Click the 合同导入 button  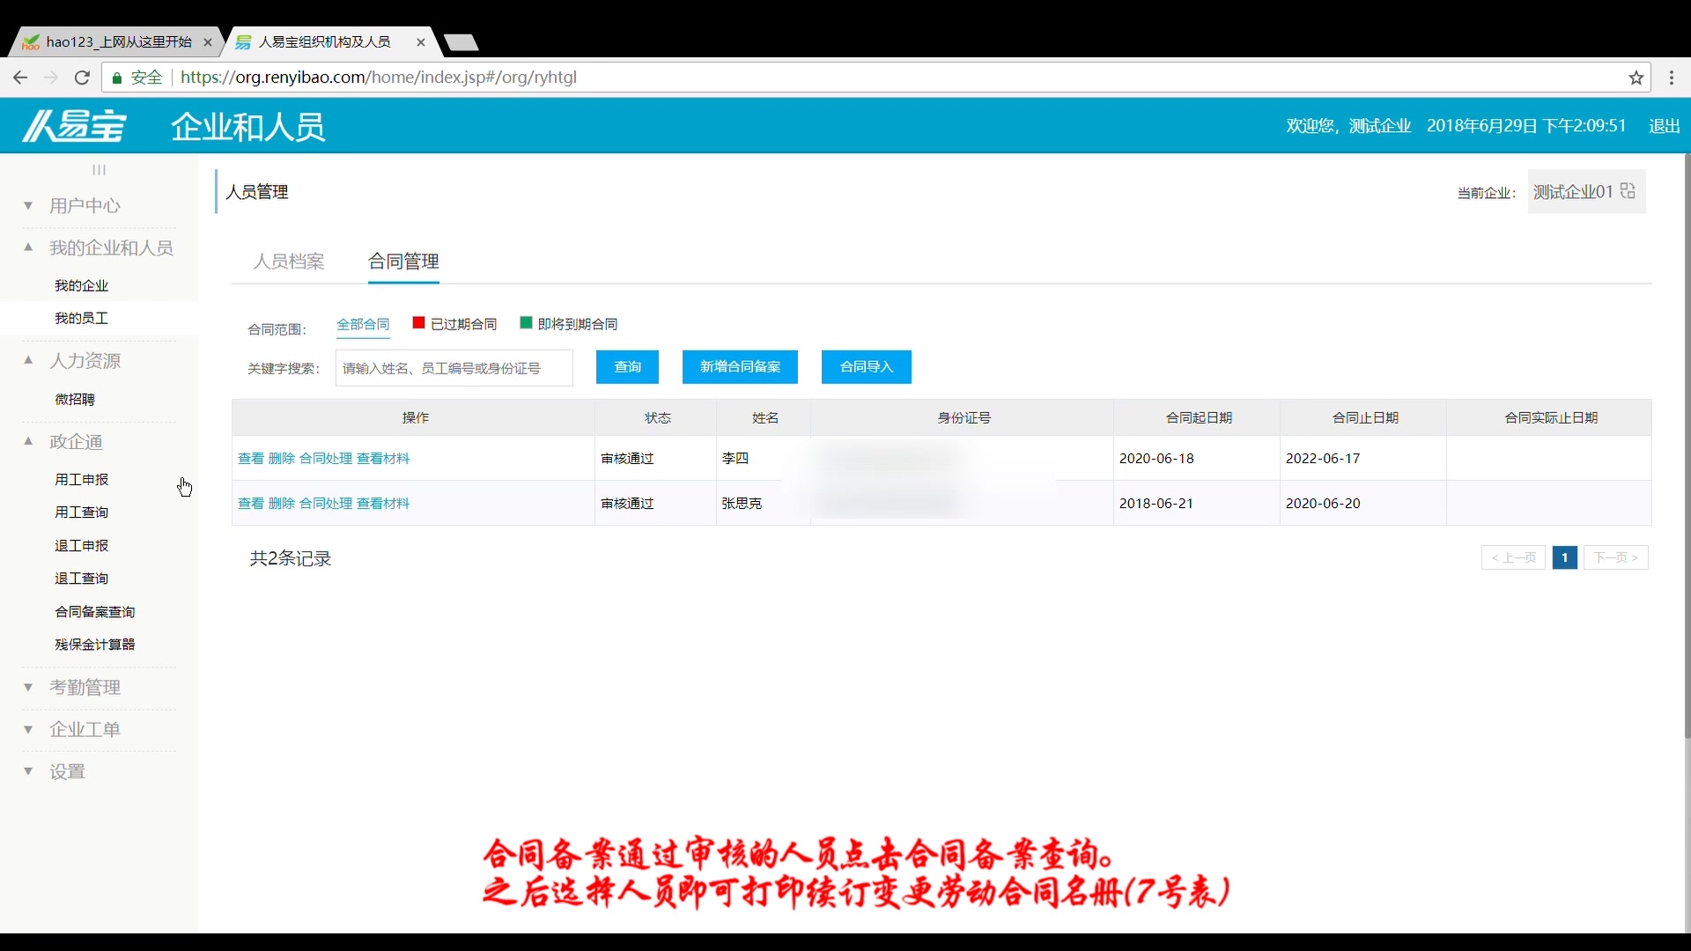click(x=867, y=367)
